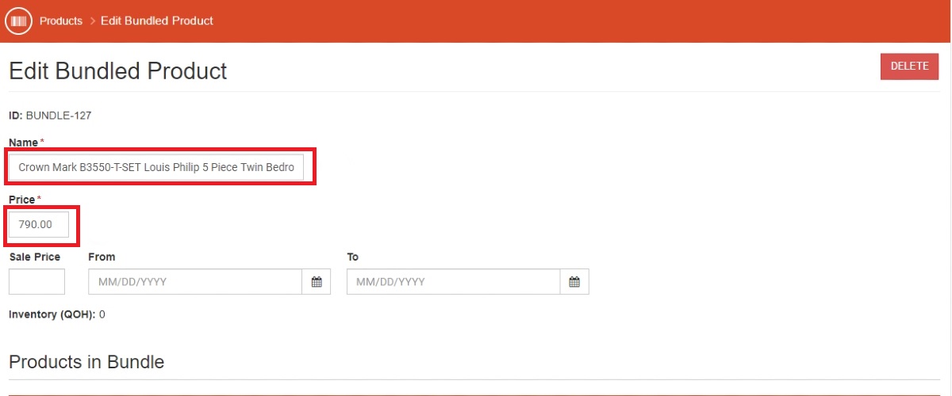Go to Products in the breadcrumb
The image size is (952, 396).
(61, 21)
